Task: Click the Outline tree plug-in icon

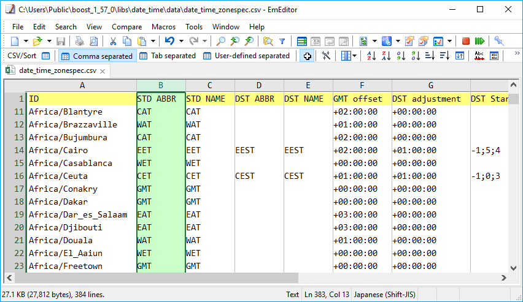Action: coord(363,41)
